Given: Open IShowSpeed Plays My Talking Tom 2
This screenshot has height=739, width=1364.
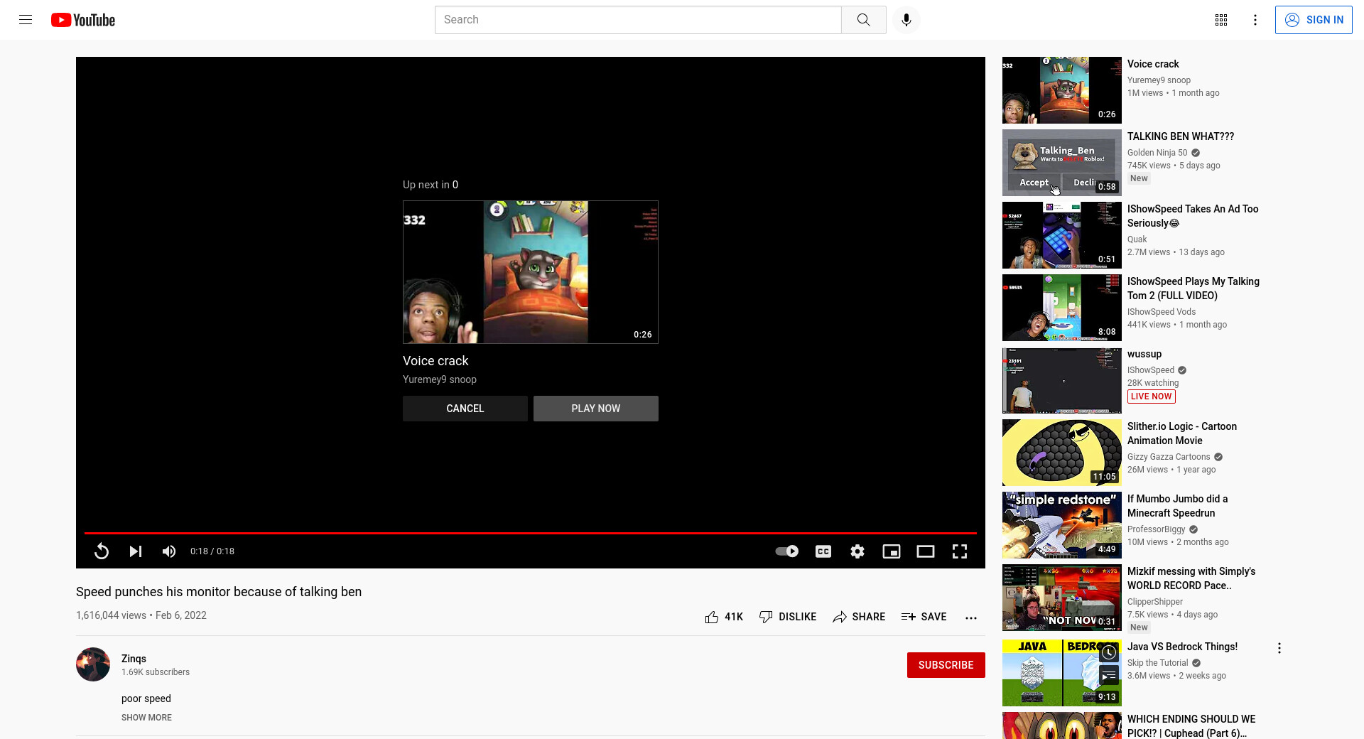Looking at the screenshot, I should 1193,288.
